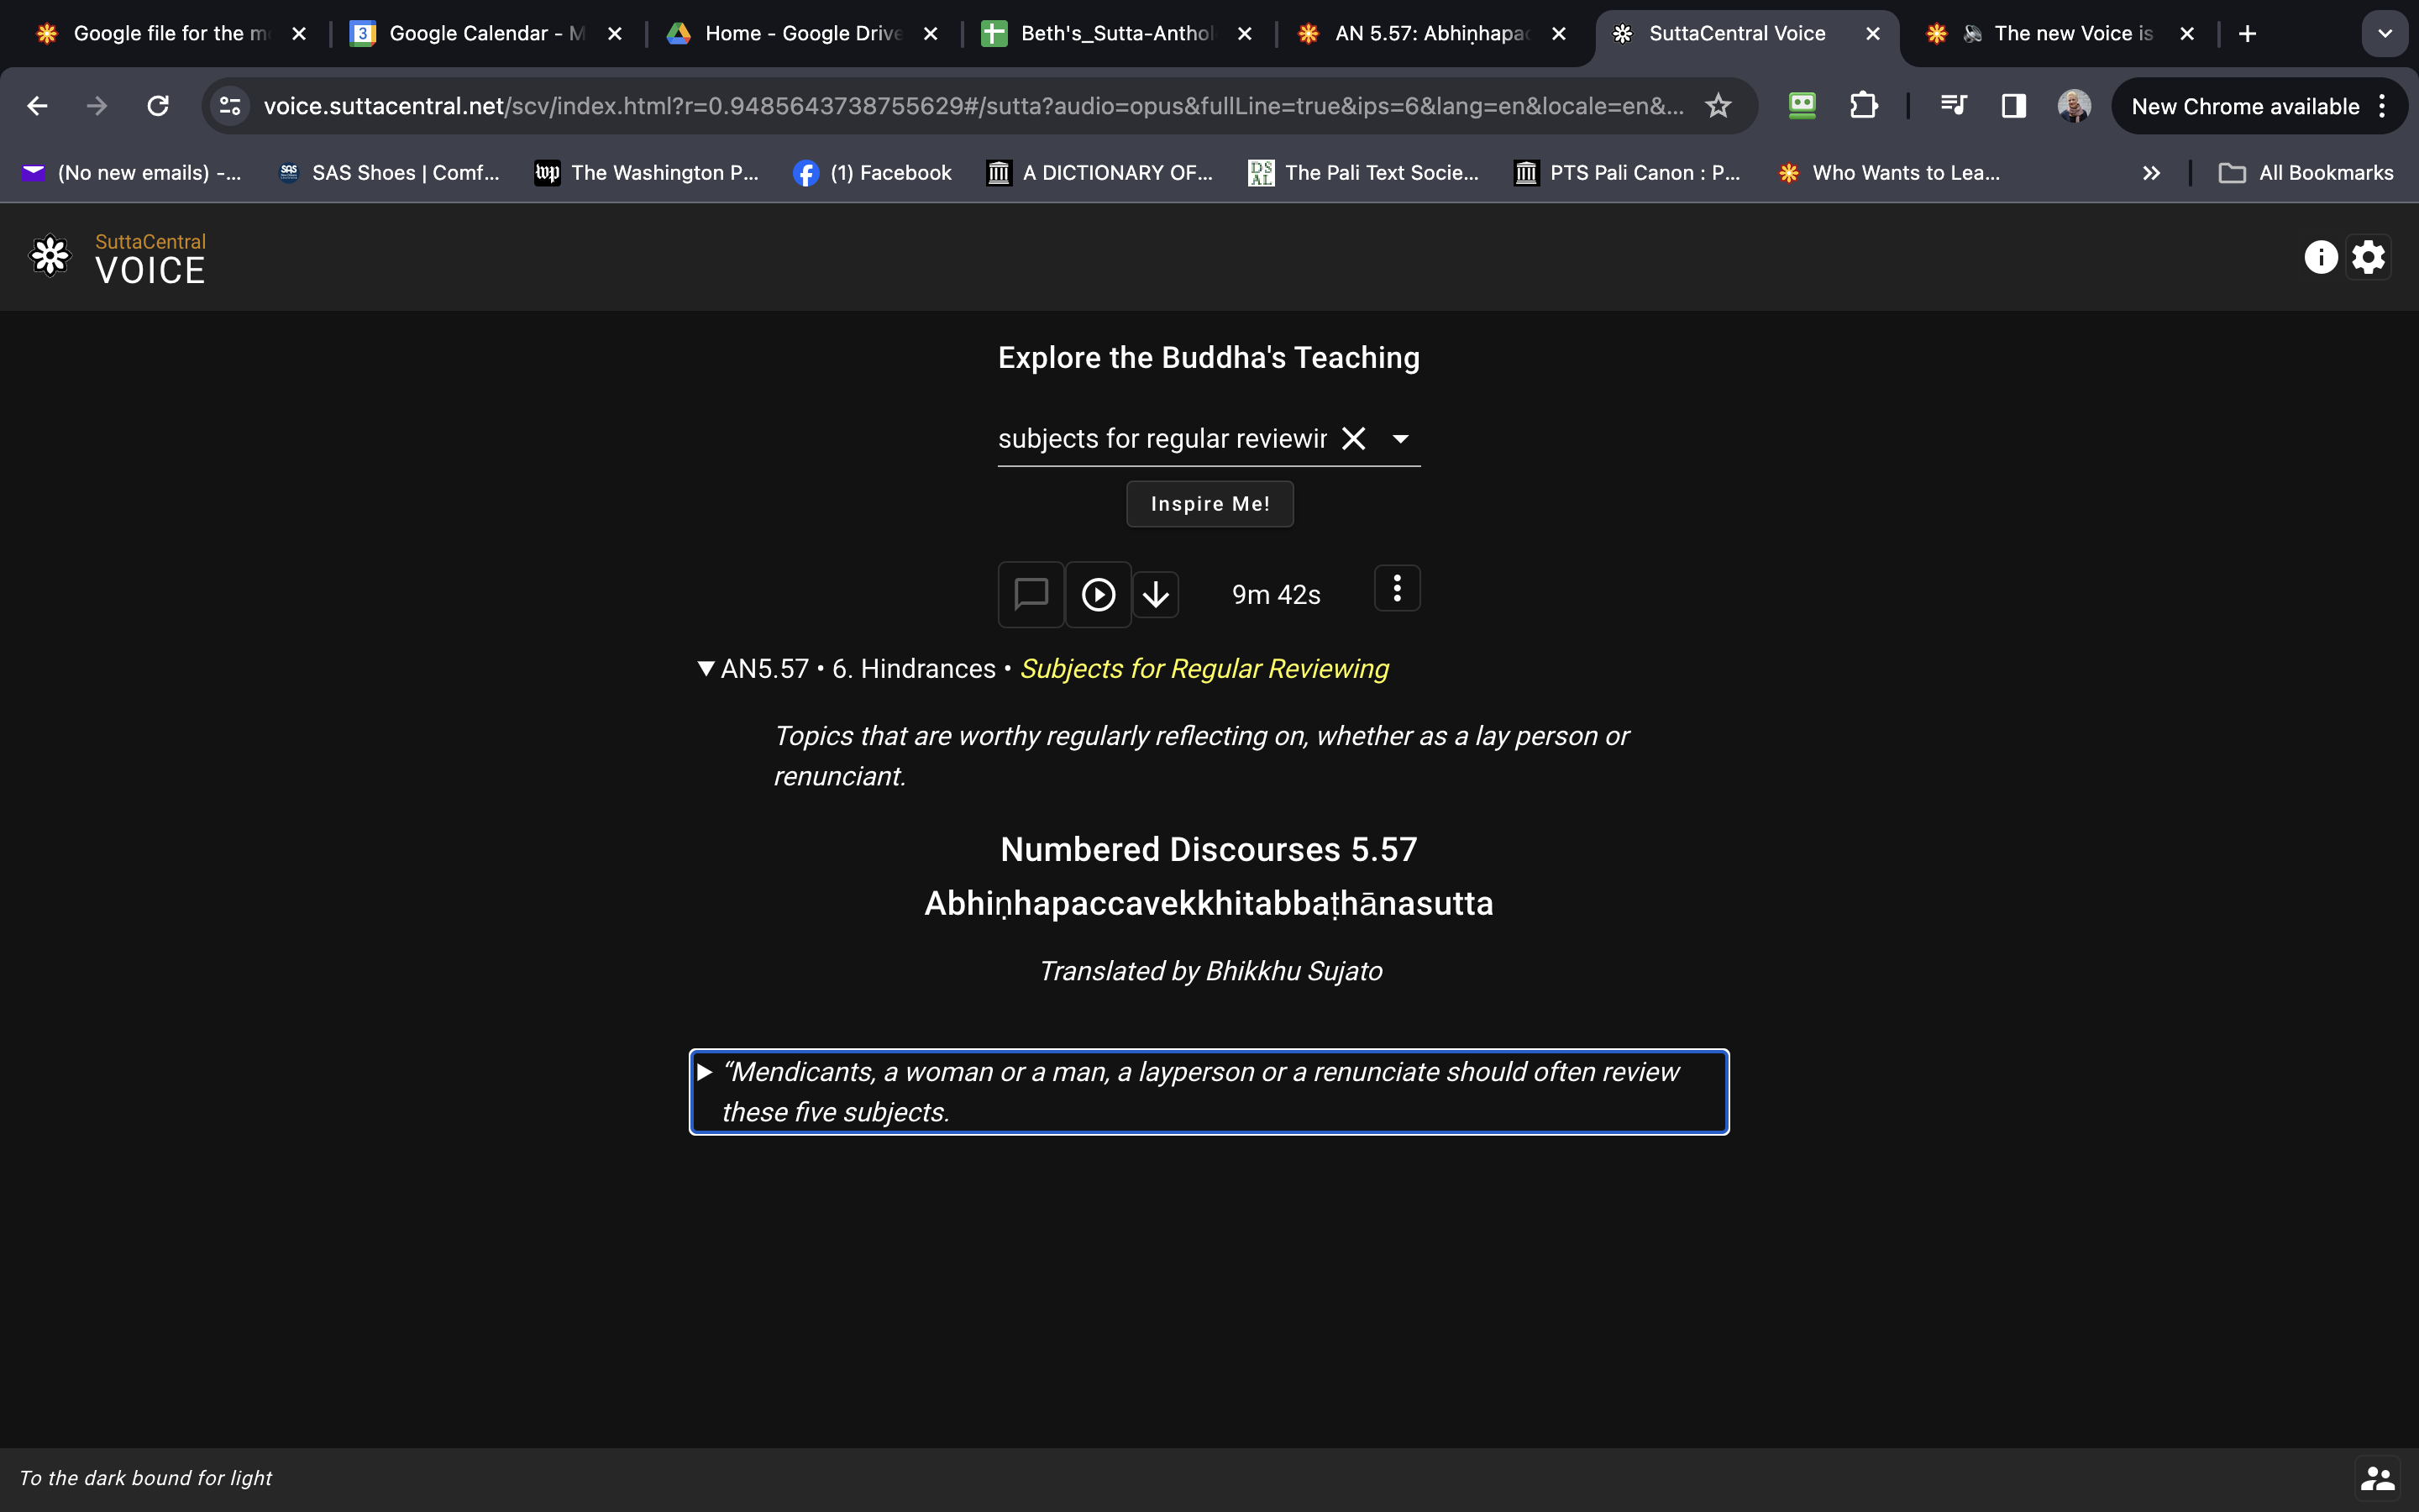Click the Inspire Me! button

point(1209,504)
